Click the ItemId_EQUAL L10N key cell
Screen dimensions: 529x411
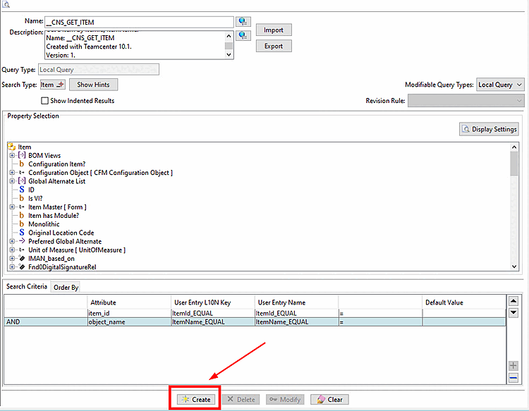pos(213,313)
